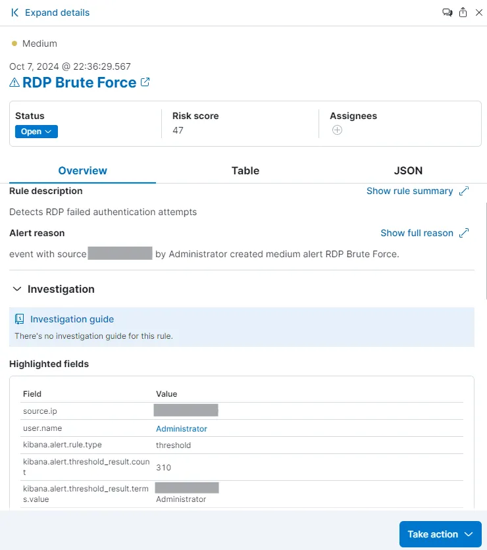487x550 pixels.
Task: Add an assignee with the plus icon
Action: (337, 130)
